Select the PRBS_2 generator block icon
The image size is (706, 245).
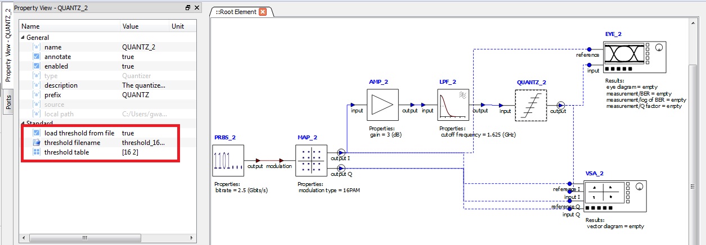[228, 161]
